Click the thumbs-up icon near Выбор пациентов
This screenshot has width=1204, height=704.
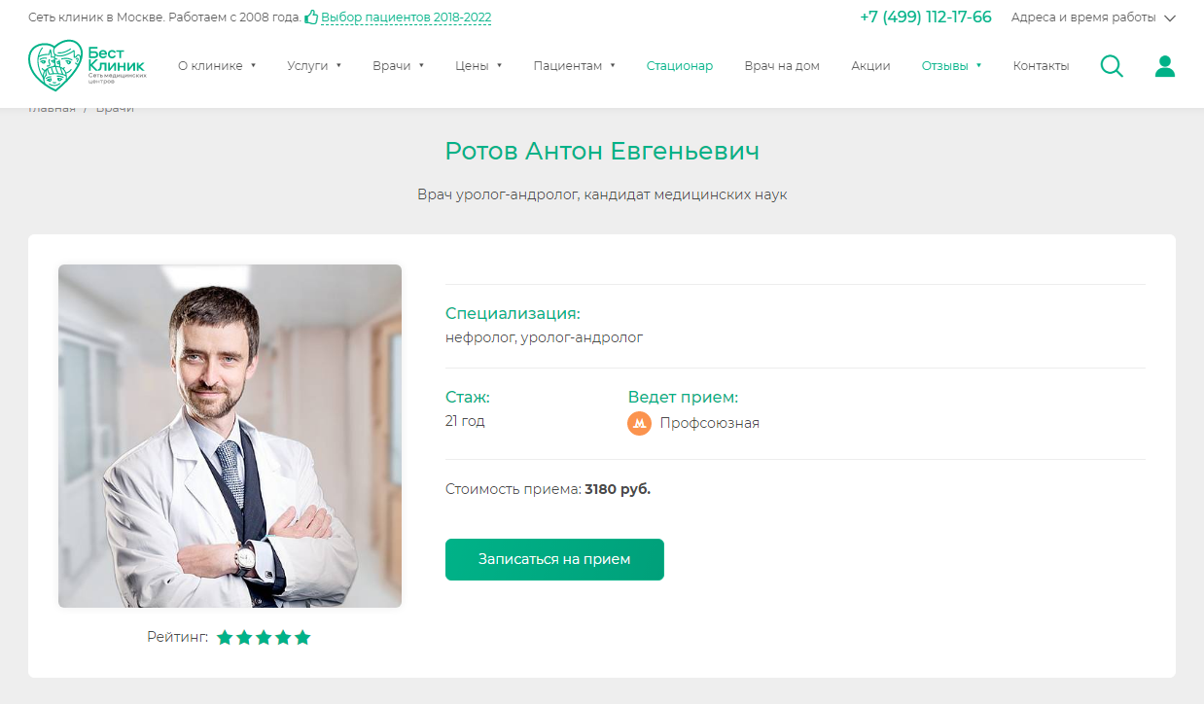(311, 18)
